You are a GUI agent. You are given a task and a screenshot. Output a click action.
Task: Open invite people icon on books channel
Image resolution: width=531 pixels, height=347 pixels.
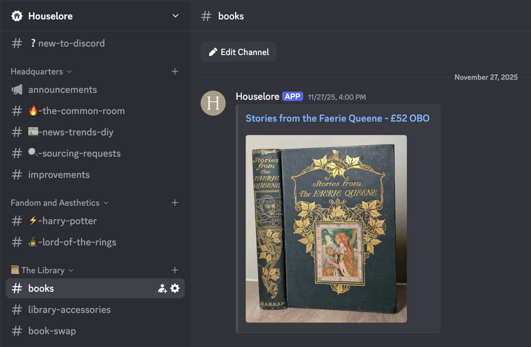point(163,289)
